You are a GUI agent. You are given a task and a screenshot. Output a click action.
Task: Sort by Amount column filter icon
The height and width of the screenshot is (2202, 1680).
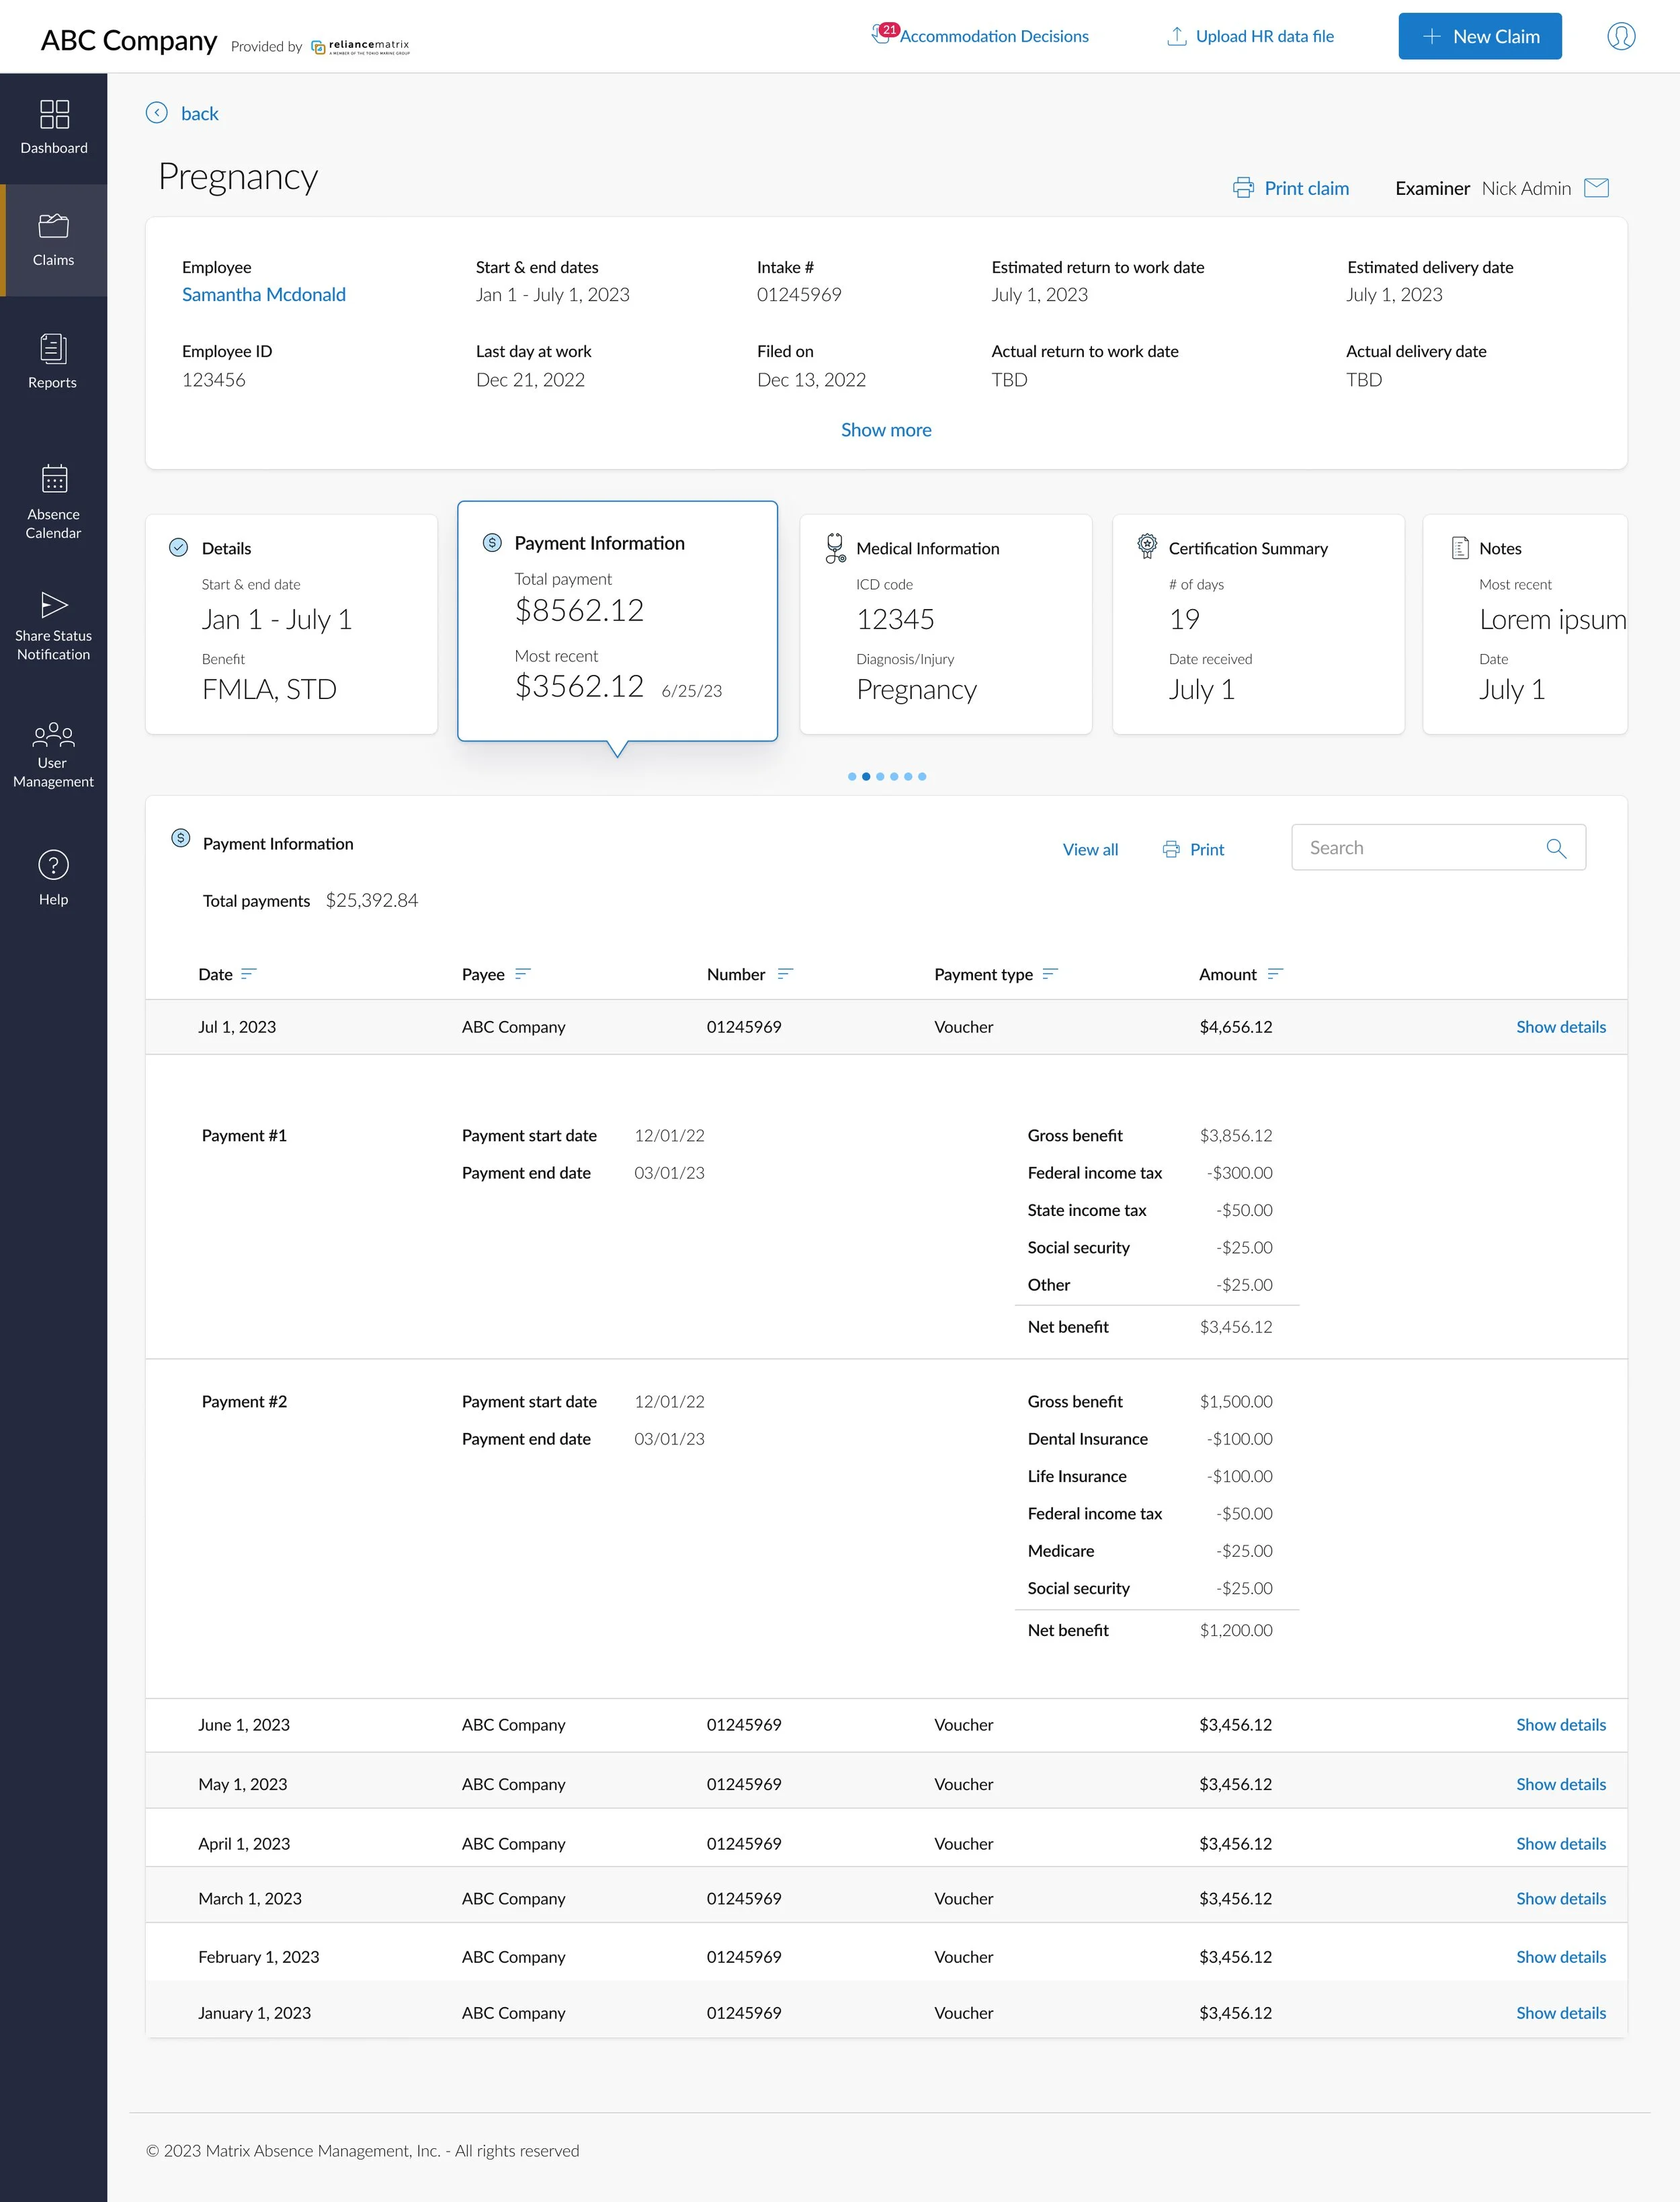(1275, 973)
